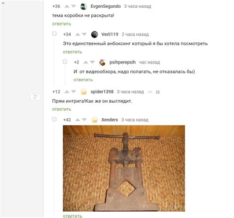Downvote psihperepsih's comment
Image resolution: width=234 pixels, height=218 pixels.
(x=92, y=62)
